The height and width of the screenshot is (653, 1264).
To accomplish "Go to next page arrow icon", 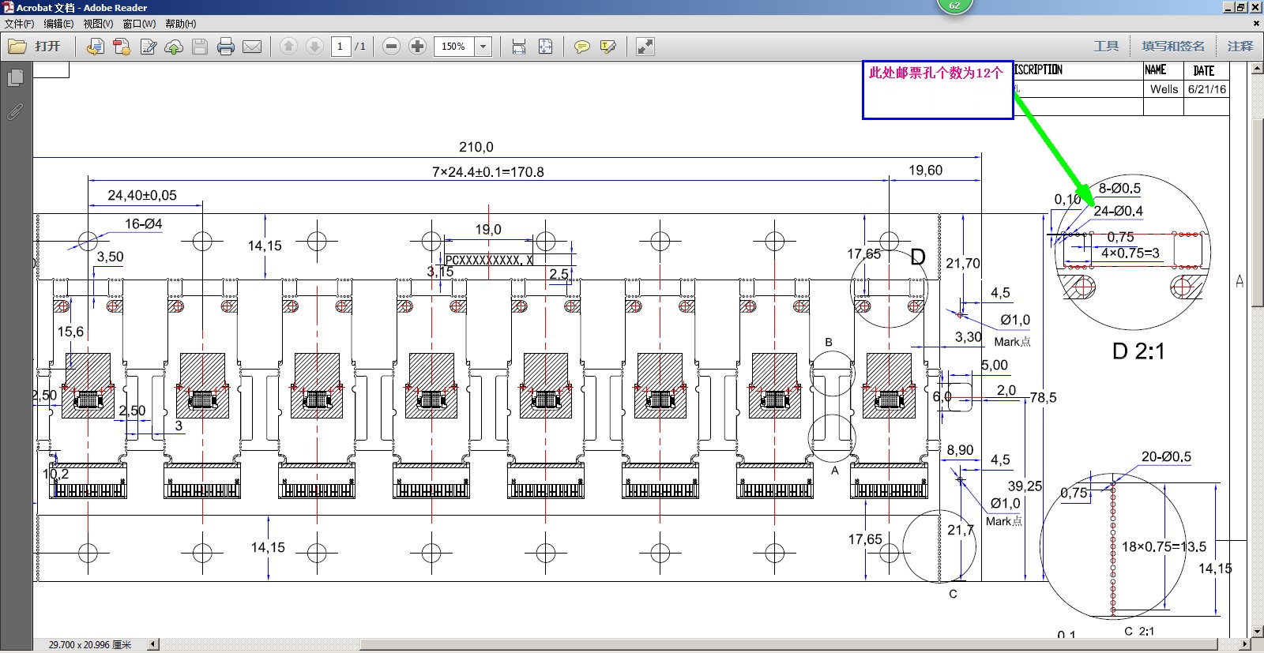I will 314,47.
